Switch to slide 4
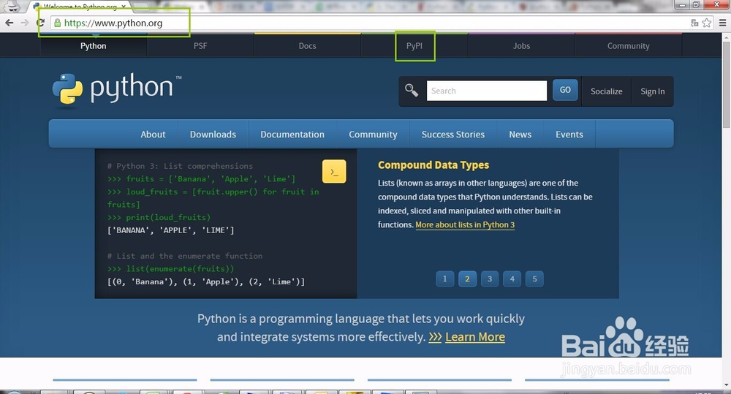This screenshot has width=731, height=394. [512, 279]
